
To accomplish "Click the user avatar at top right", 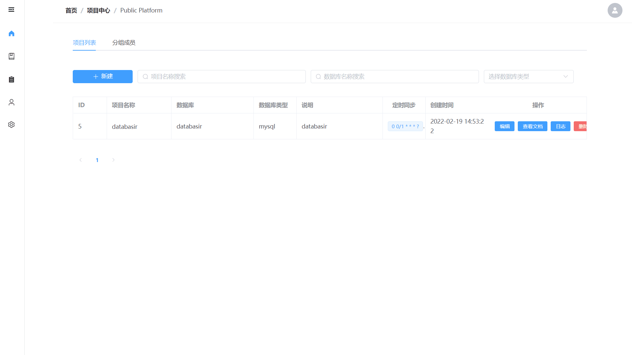I will (615, 11).
